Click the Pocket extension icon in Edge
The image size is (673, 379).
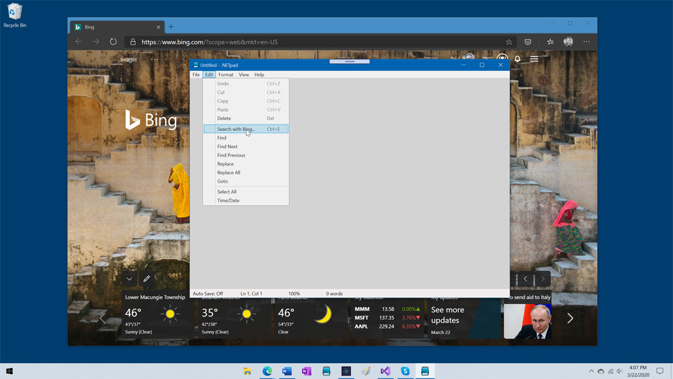tap(528, 42)
